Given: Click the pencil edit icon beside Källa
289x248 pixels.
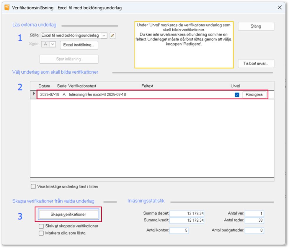Looking at the screenshot, I should coord(112,36).
